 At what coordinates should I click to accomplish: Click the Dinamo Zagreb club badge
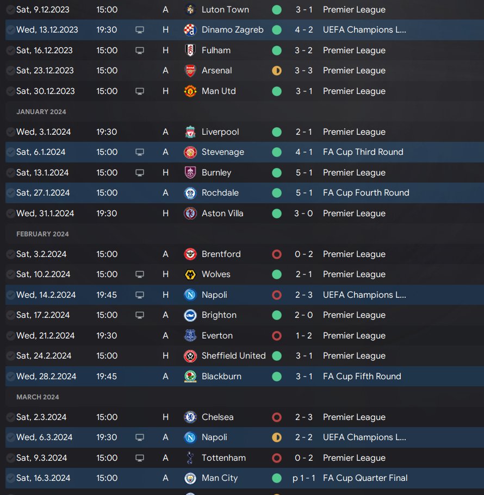[190, 30]
